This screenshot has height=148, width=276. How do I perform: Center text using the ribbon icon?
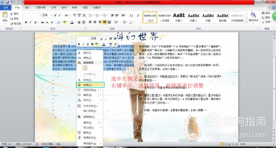tap(95, 22)
